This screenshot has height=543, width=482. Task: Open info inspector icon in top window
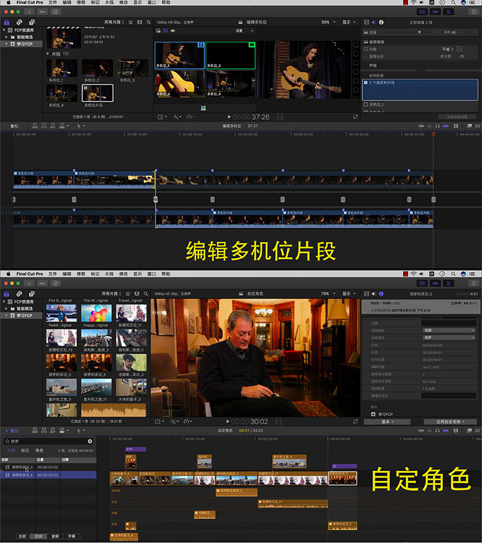pos(381,22)
